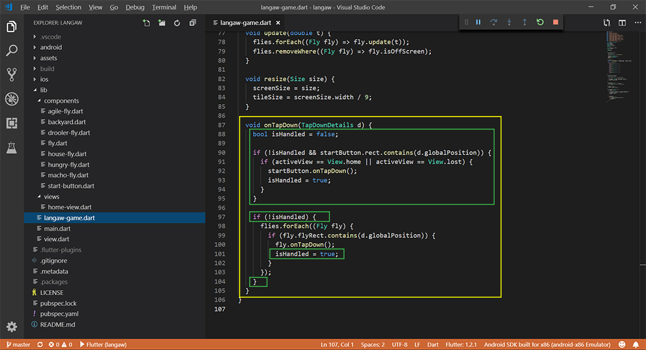
Task: Click the New File icon in Explorer
Action: [146, 23]
